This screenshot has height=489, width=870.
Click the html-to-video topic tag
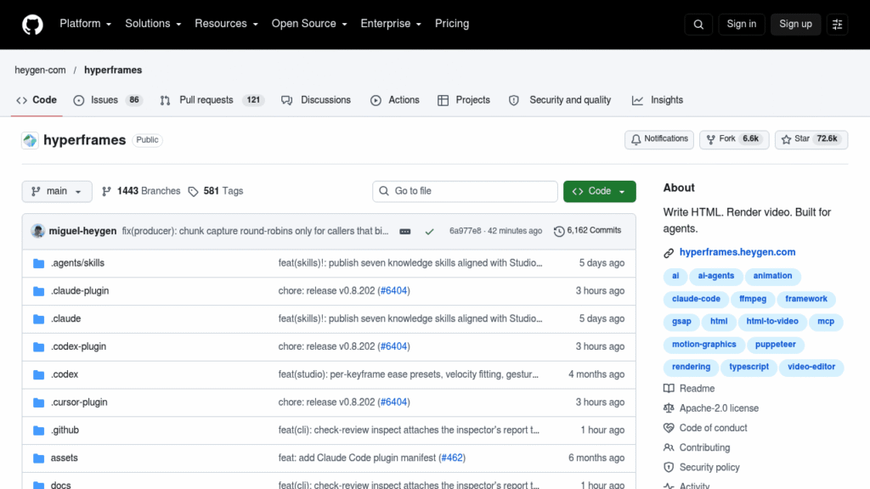771,322
